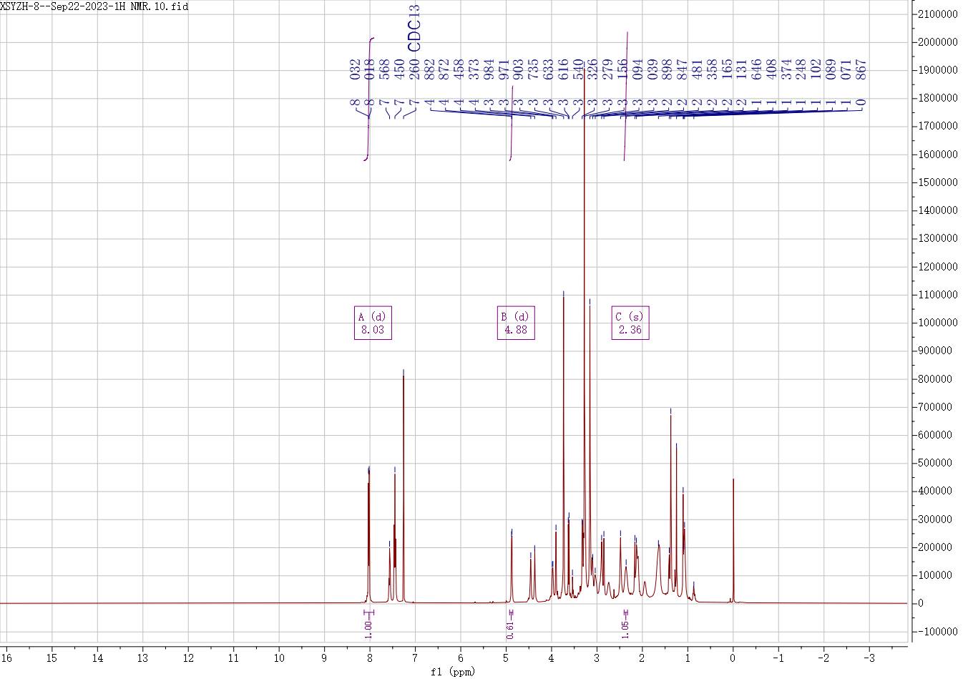
Task: Click the f1 (ppm) axis label
Action: [x=454, y=671]
